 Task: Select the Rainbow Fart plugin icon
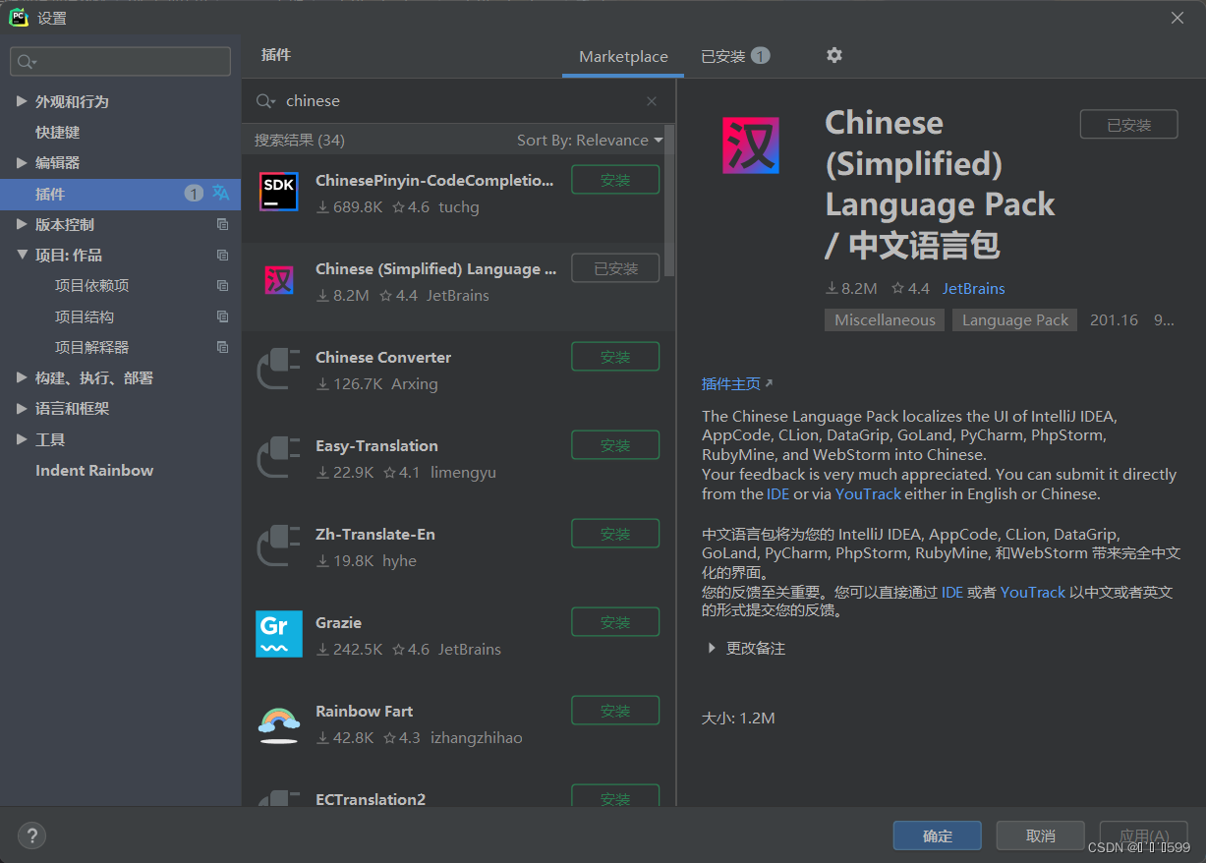pos(279,723)
